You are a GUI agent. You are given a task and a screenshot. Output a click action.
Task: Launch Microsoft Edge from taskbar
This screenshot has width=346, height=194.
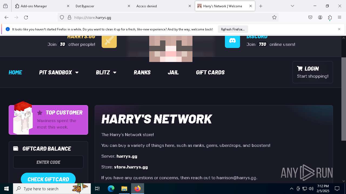point(111,189)
